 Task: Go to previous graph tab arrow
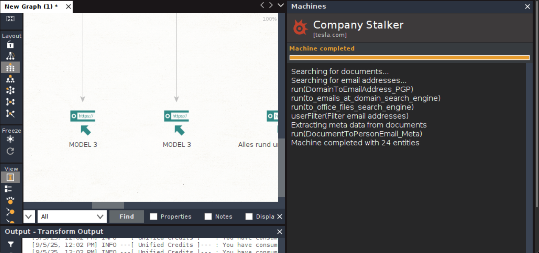click(262, 5)
